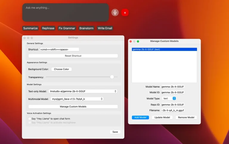Click the red X close chat button
The image size is (229, 144).
(x=125, y=13)
